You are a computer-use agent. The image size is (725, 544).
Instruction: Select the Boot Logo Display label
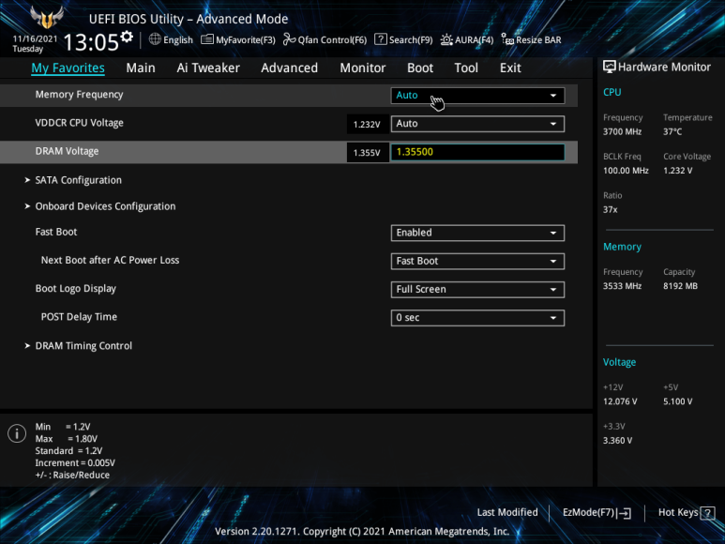(x=76, y=288)
